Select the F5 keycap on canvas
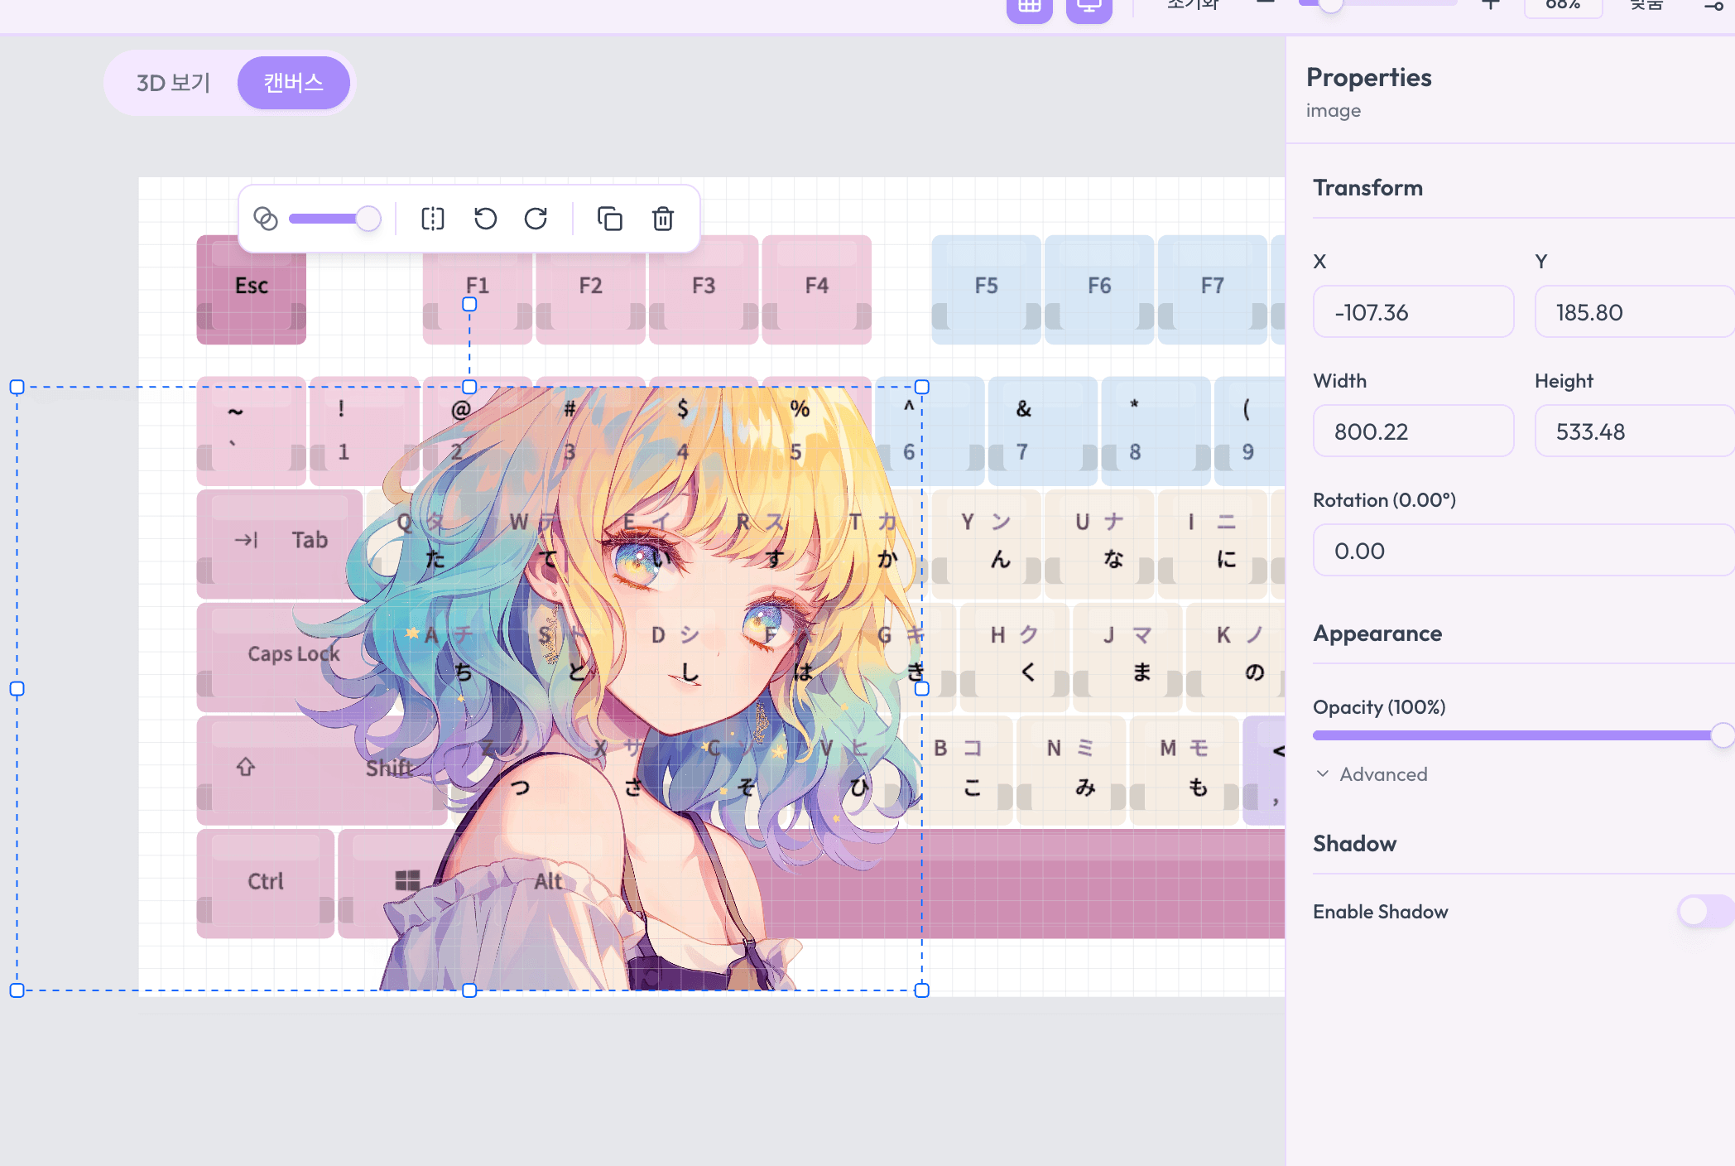The width and height of the screenshot is (1735, 1166). (x=986, y=289)
